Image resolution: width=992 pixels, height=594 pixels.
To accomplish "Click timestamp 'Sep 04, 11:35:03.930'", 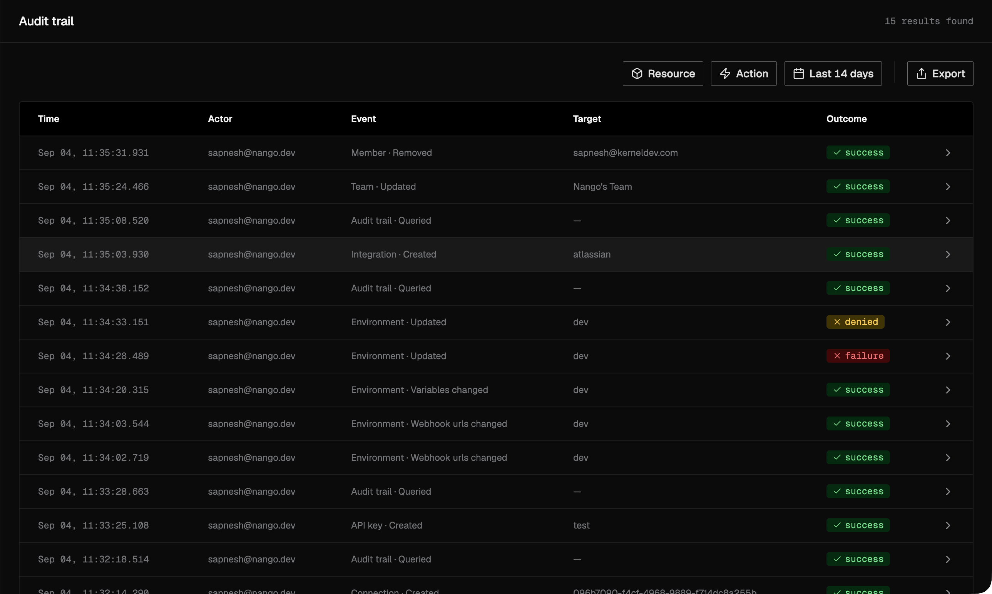I will [x=93, y=254].
